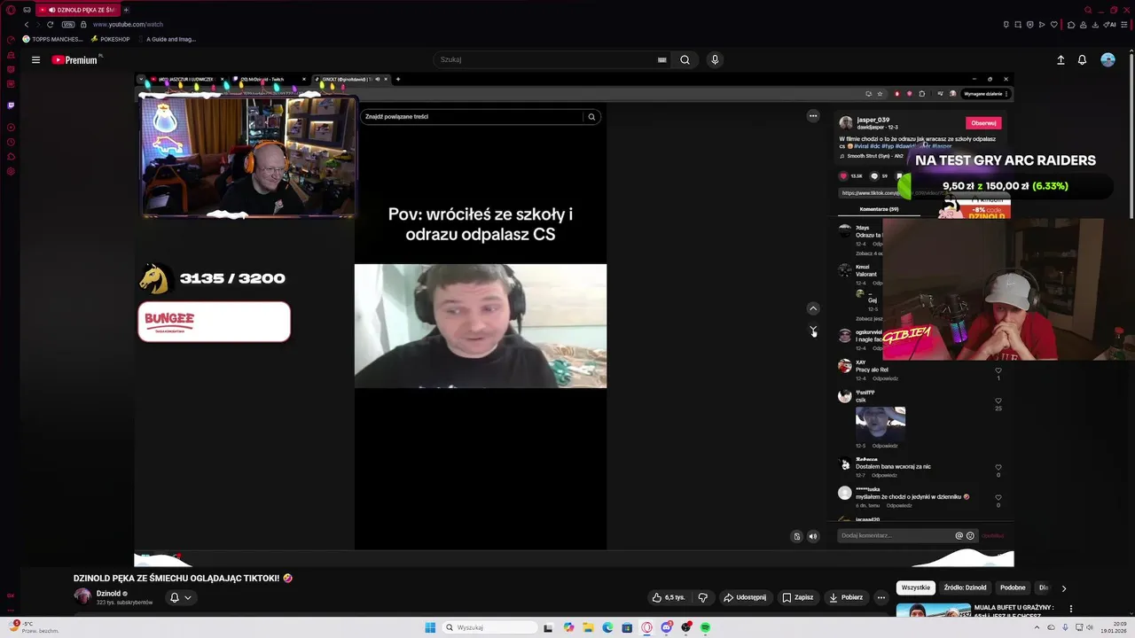This screenshot has width=1135, height=638.
Task: Open the YouTube upload/create icon
Action: point(1061,60)
